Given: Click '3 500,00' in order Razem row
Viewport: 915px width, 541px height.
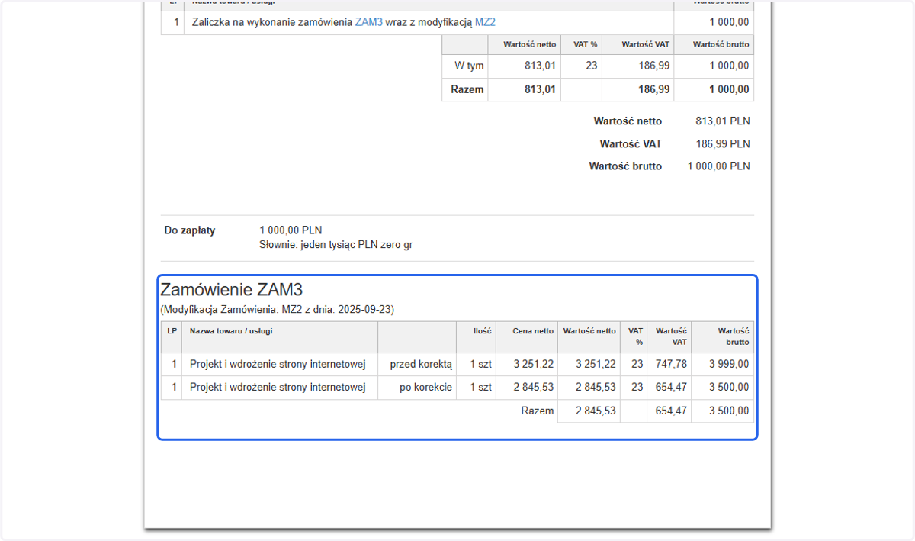Looking at the screenshot, I should point(729,411).
